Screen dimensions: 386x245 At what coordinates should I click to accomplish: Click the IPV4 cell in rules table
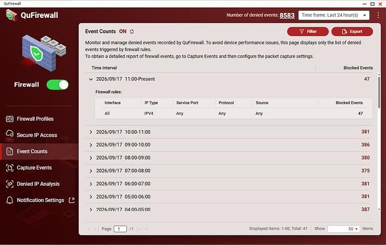(x=149, y=114)
